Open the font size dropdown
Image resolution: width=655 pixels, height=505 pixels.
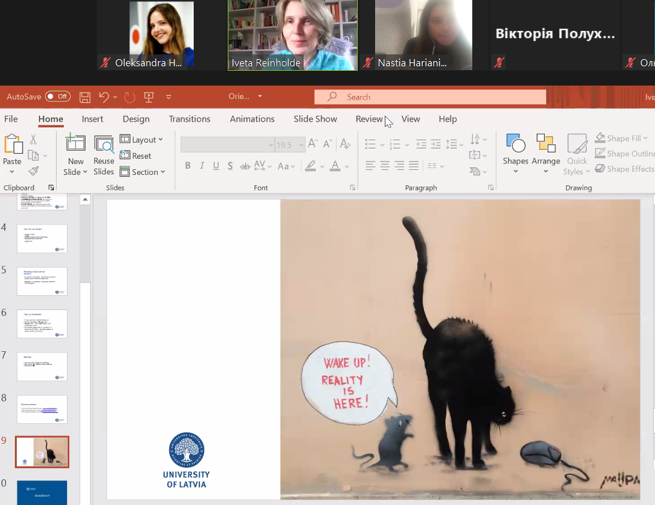301,145
